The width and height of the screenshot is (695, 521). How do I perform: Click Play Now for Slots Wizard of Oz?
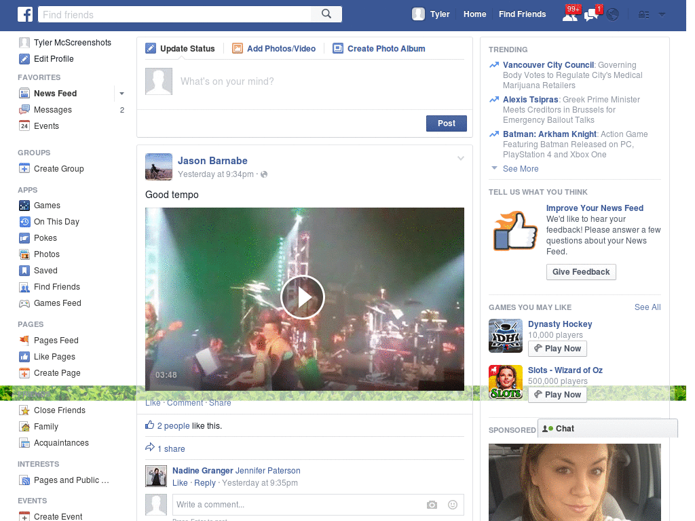tap(558, 395)
